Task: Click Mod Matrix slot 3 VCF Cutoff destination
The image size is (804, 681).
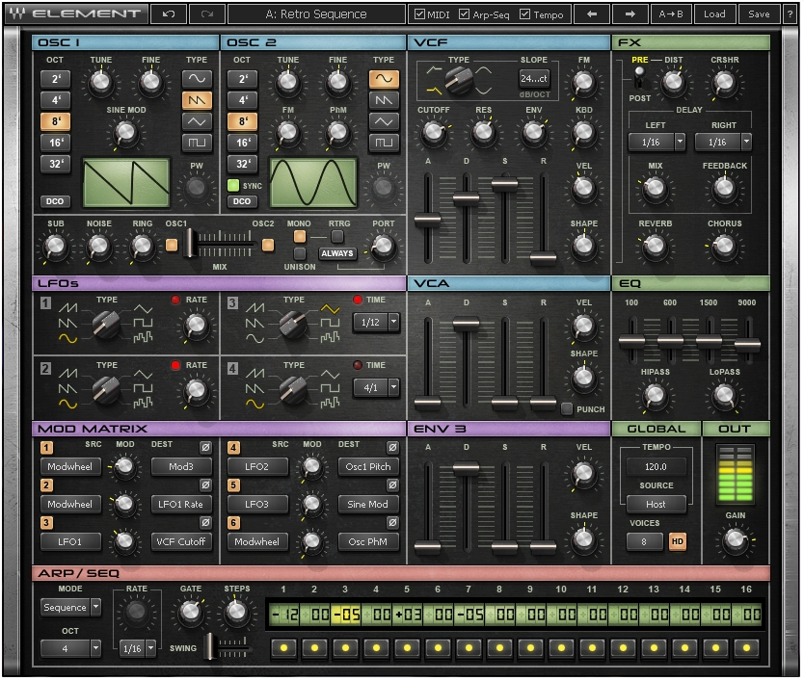Action: 181,541
